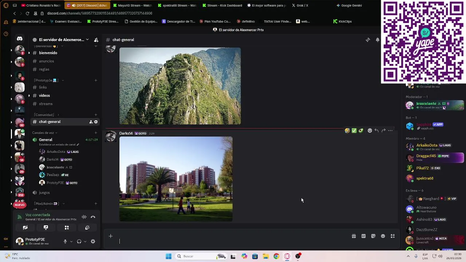The height and width of the screenshot is (262, 466).
Task: Toggle noise suppression waveform icon
Action: 84,217
